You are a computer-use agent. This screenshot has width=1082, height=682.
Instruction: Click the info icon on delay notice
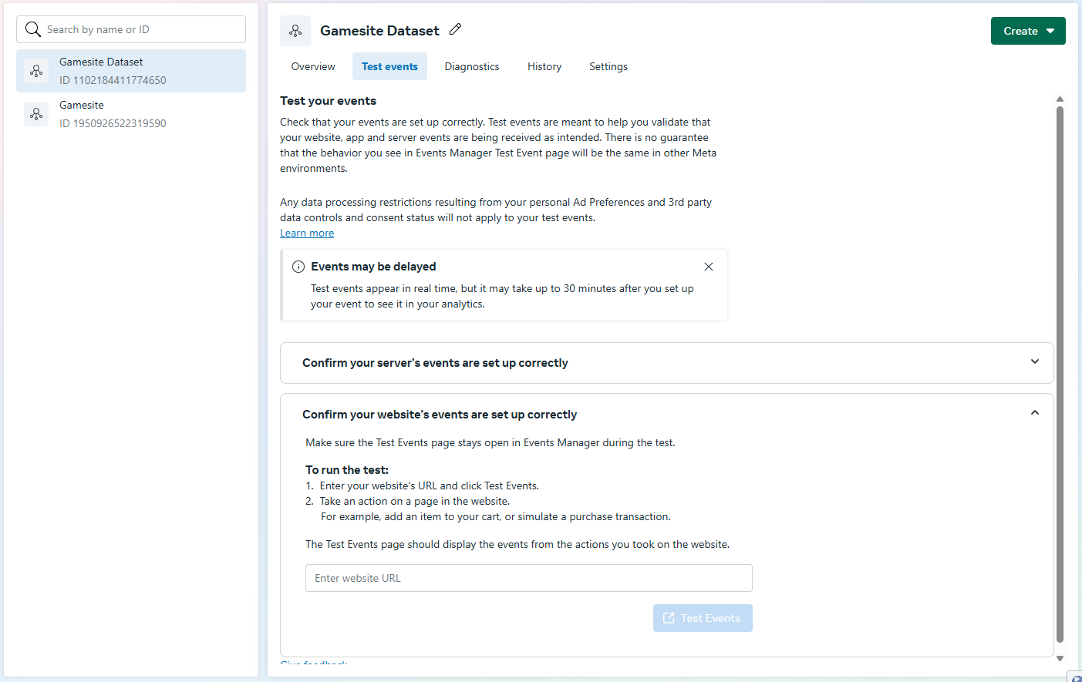[x=298, y=267]
